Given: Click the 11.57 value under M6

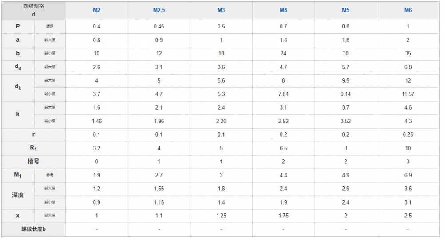Looking at the screenshot, I should point(408,94).
